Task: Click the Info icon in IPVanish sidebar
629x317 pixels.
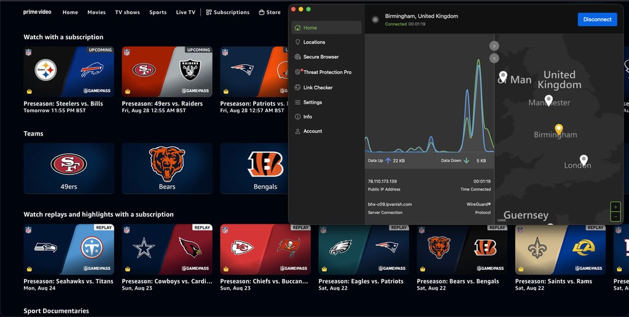Action: tap(298, 116)
